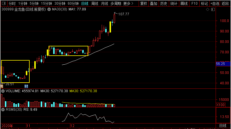This screenshot has height=129, width=231.
Task: Switch to the 周线 weekly chart
Action: (95, 4)
